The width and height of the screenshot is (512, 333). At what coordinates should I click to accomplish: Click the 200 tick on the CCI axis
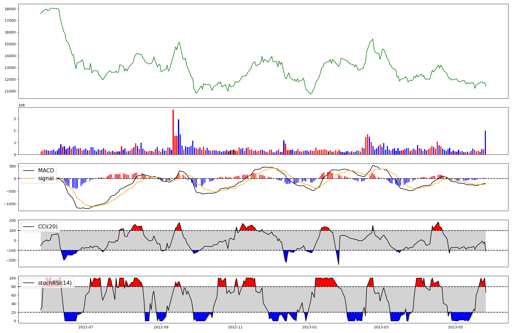(13, 221)
